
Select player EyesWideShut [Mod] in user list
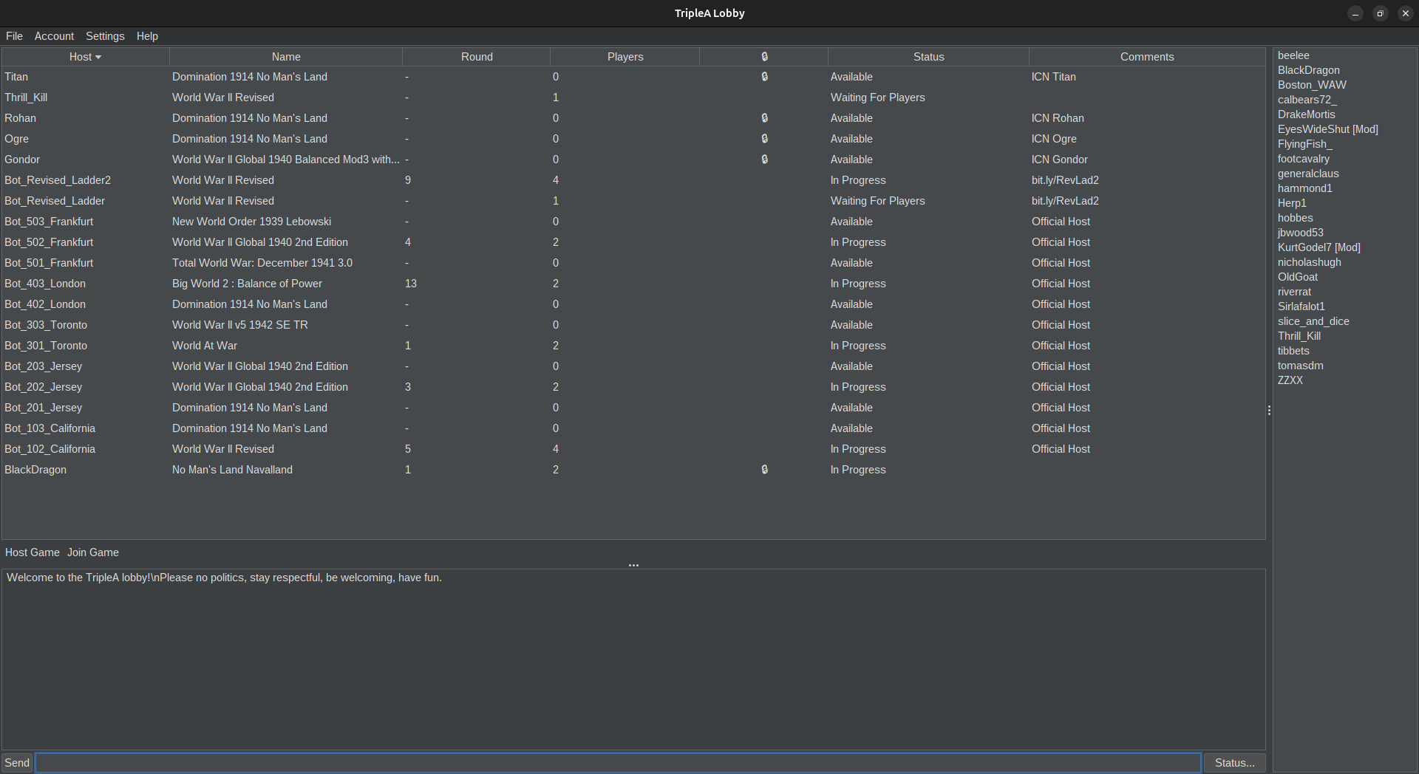(x=1328, y=129)
